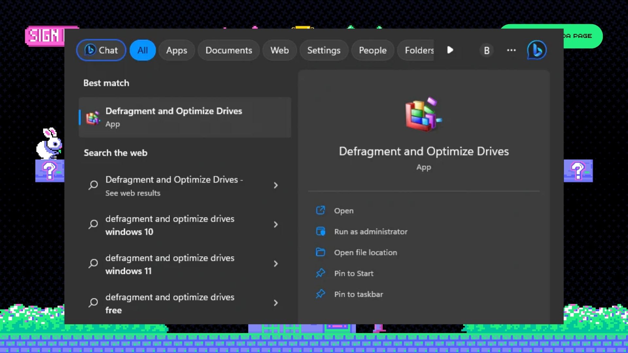628x353 pixels.
Task: Open the Bing Chat tab
Action: [101, 50]
